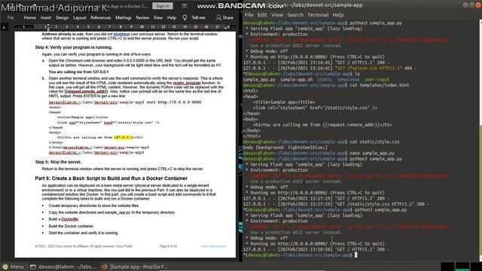Image resolution: width=482 pixels, height=271 pixels.
Task: Click 'nano sample_app.py' command in terminal
Action: click(x=372, y=153)
